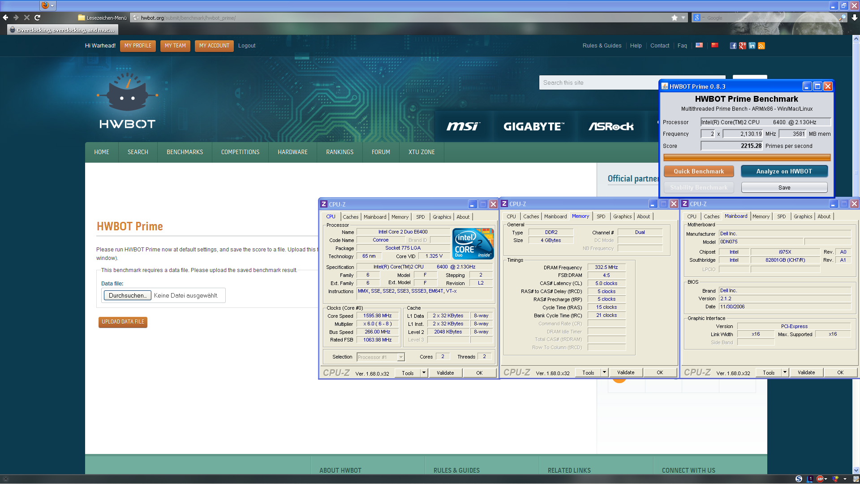The width and height of the screenshot is (860, 484).
Task: Open RANKINGS in site navigation
Action: pos(340,152)
